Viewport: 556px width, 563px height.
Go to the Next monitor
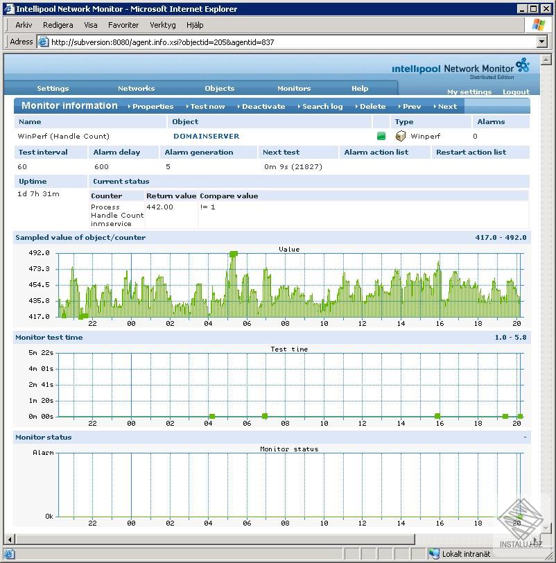coord(445,106)
